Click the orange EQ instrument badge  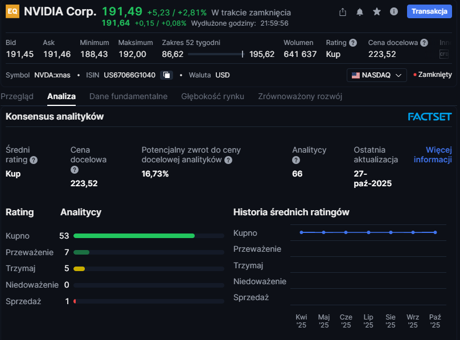[12, 12]
